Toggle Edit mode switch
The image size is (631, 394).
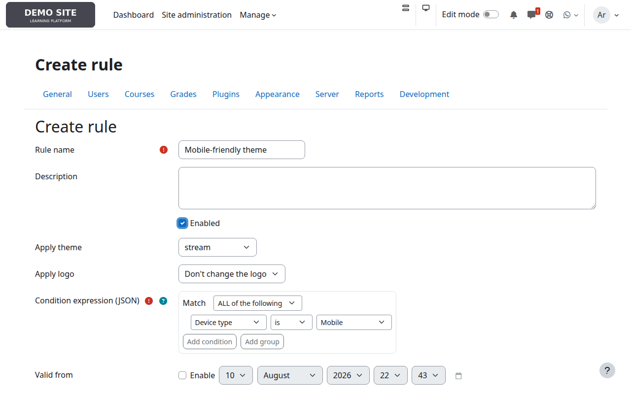tap(491, 14)
